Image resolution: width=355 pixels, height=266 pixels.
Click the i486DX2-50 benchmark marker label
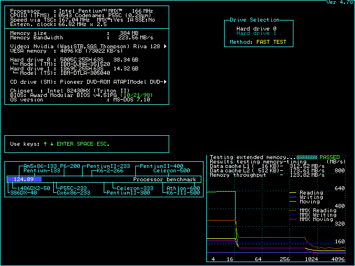(34, 188)
